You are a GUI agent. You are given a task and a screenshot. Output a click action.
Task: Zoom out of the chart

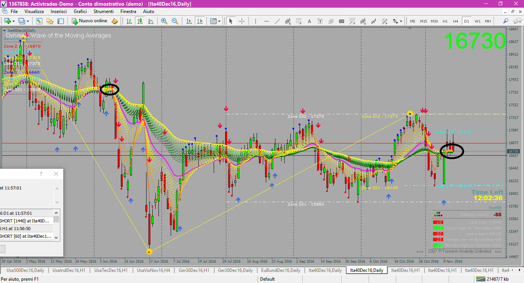click(175, 21)
